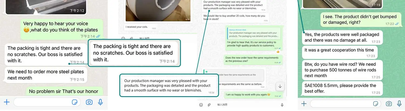This screenshot has height=111, width=405.
Task: Select 'We need to order more steel plates' message
Action: (x=45, y=75)
